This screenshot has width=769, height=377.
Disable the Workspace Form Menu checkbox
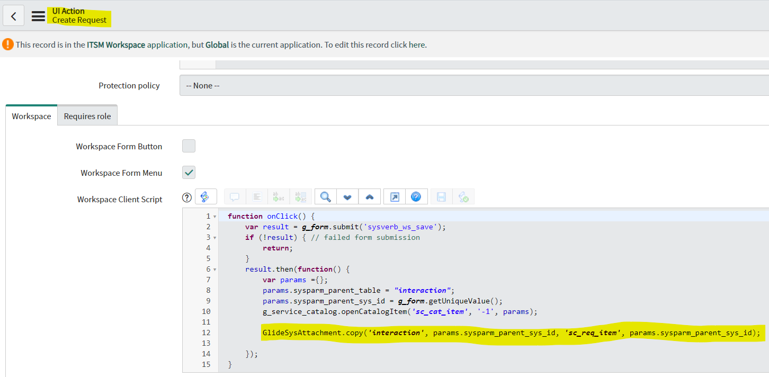click(189, 172)
